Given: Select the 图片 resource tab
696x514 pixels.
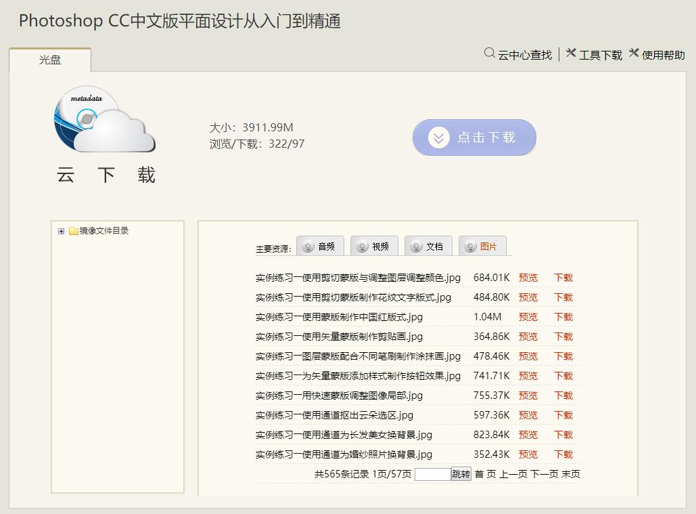Looking at the screenshot, I should 482,246.
